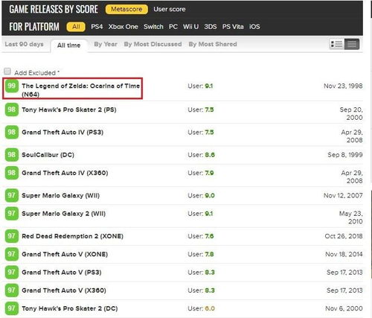Filter by PC platform
The width and height of the screenshot is (372, 318).
173,27
